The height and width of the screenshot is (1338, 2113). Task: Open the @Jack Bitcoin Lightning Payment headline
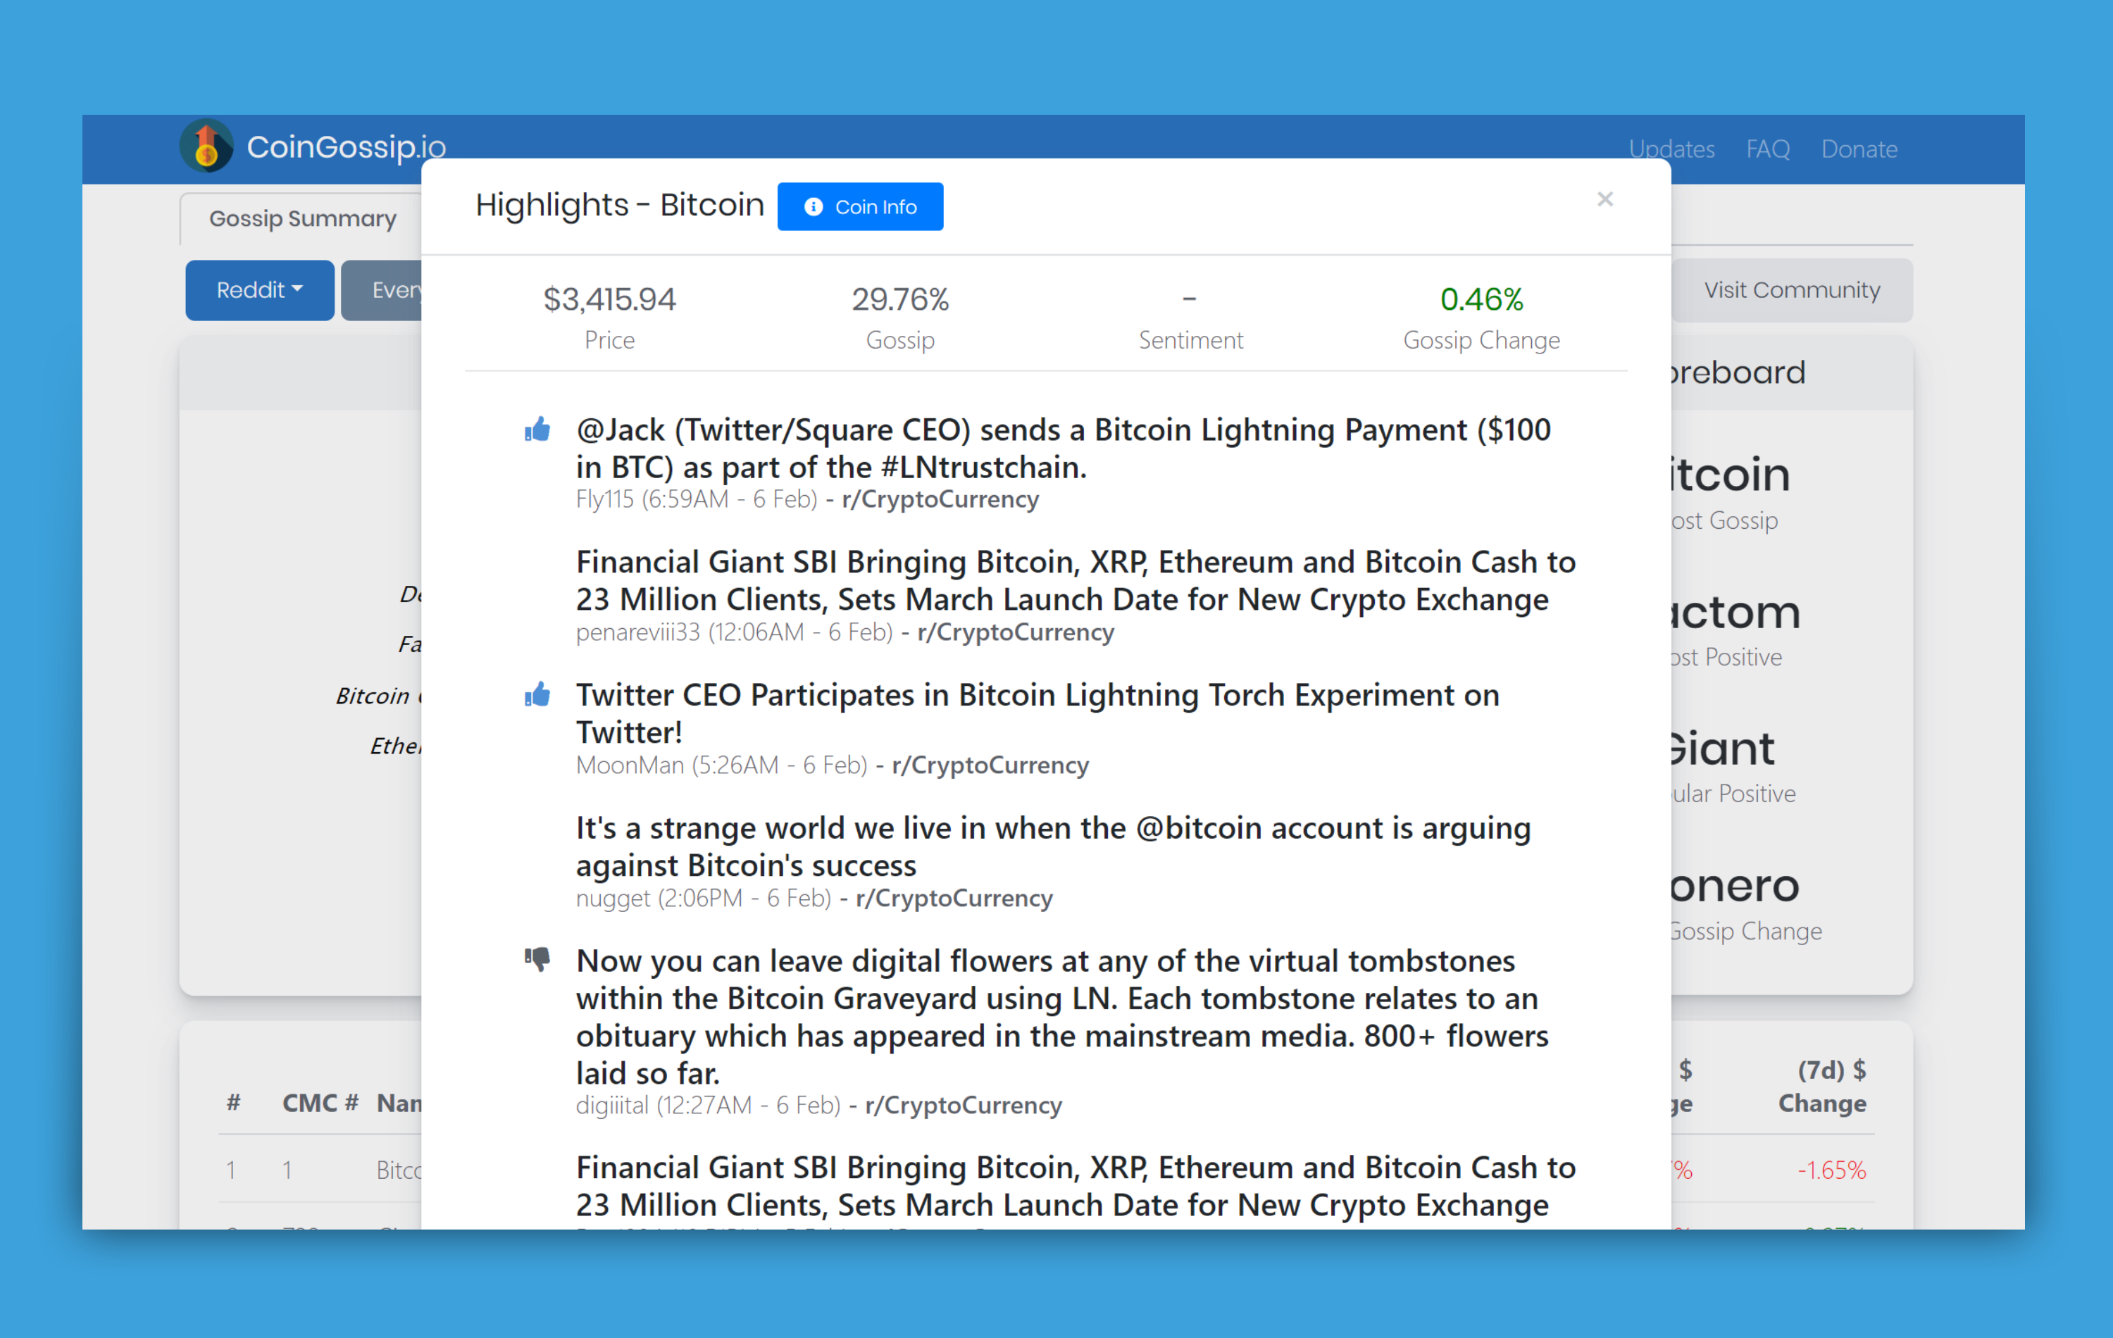tap(1063, 449)
